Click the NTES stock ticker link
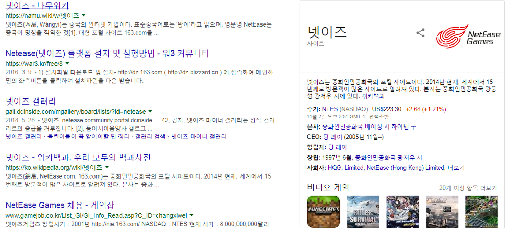Viewport: 523px width, 228px height. coord(330,109)
